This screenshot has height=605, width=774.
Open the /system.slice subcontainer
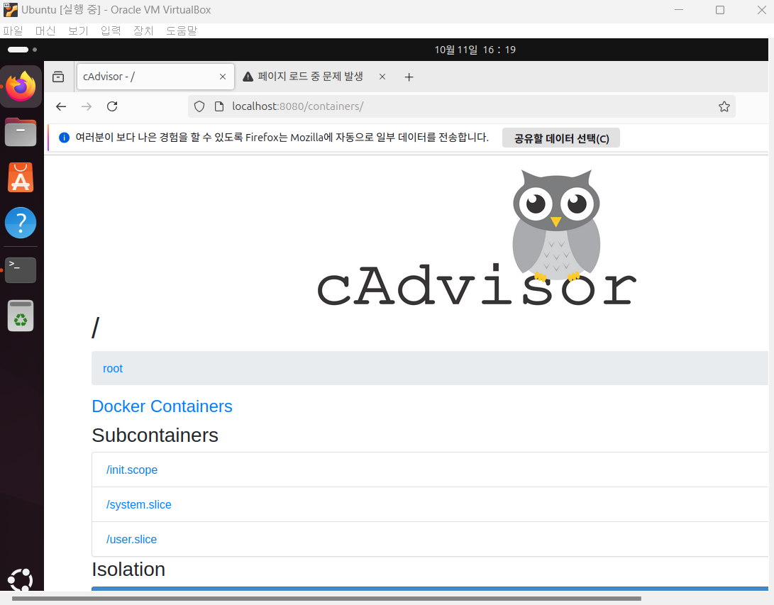pyautogui.click(x=139, y=504)
